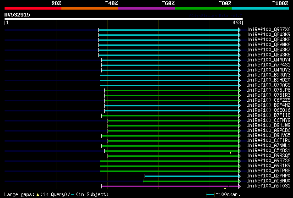Click label UniRef100_Q76JP8
Image resolution: width=293 pixels, height=198 pixels.
point(268,90)
